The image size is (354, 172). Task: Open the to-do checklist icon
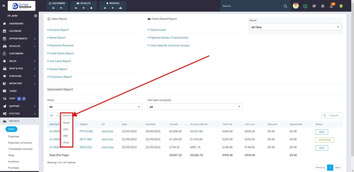click(314, 6)
